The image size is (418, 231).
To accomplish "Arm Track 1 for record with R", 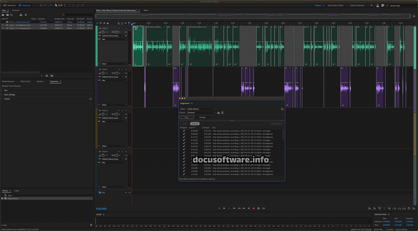I will 126,28.
